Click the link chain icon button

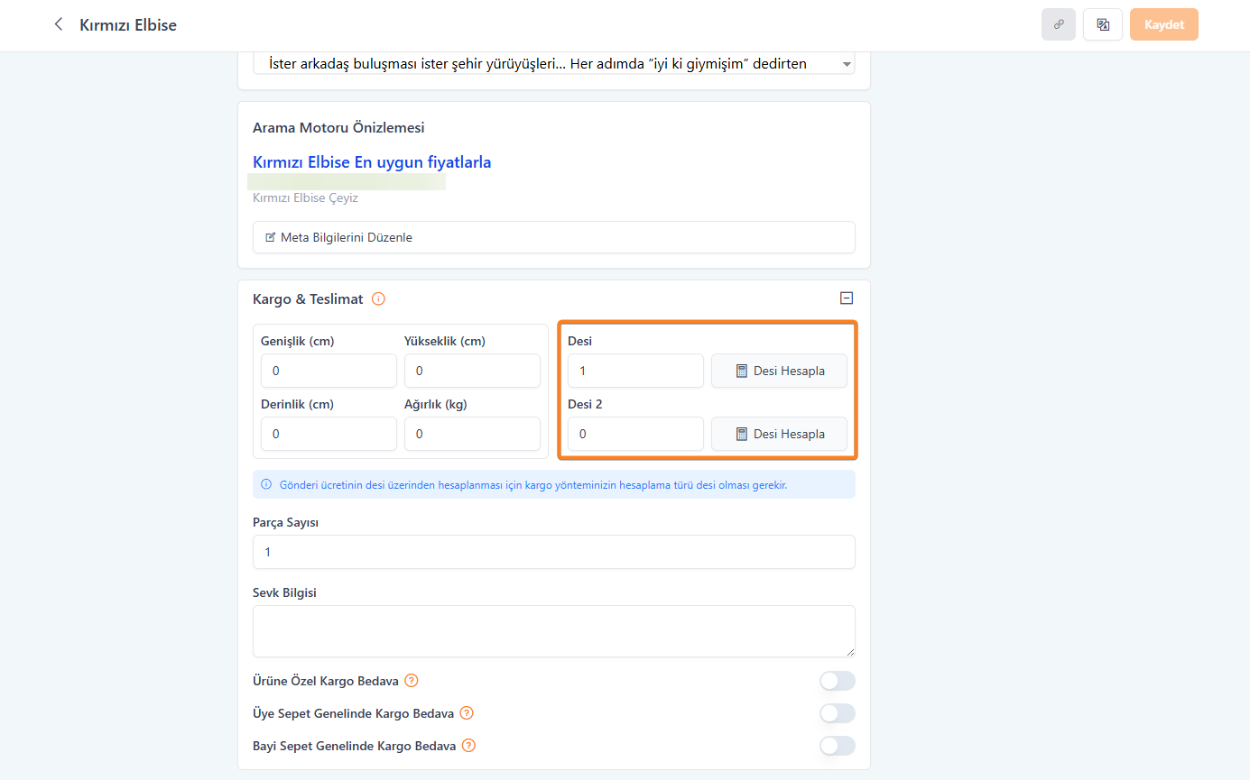click(1059, 24)
